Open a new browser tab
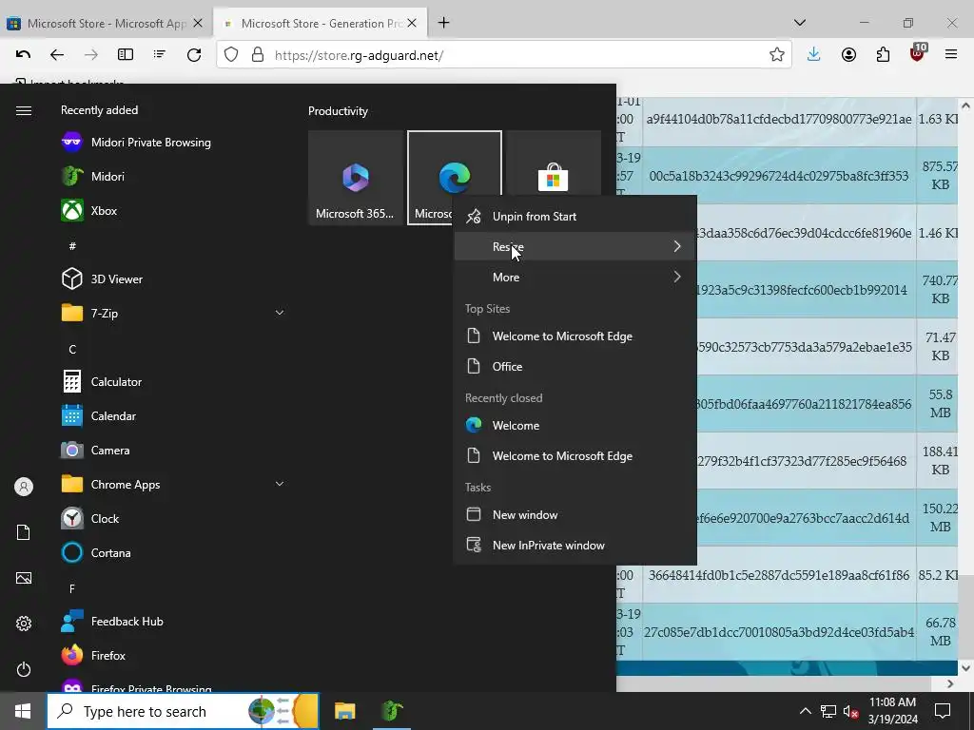Image resolution: width=974 pixels, height=730 pixels. [x=443, y=23]
